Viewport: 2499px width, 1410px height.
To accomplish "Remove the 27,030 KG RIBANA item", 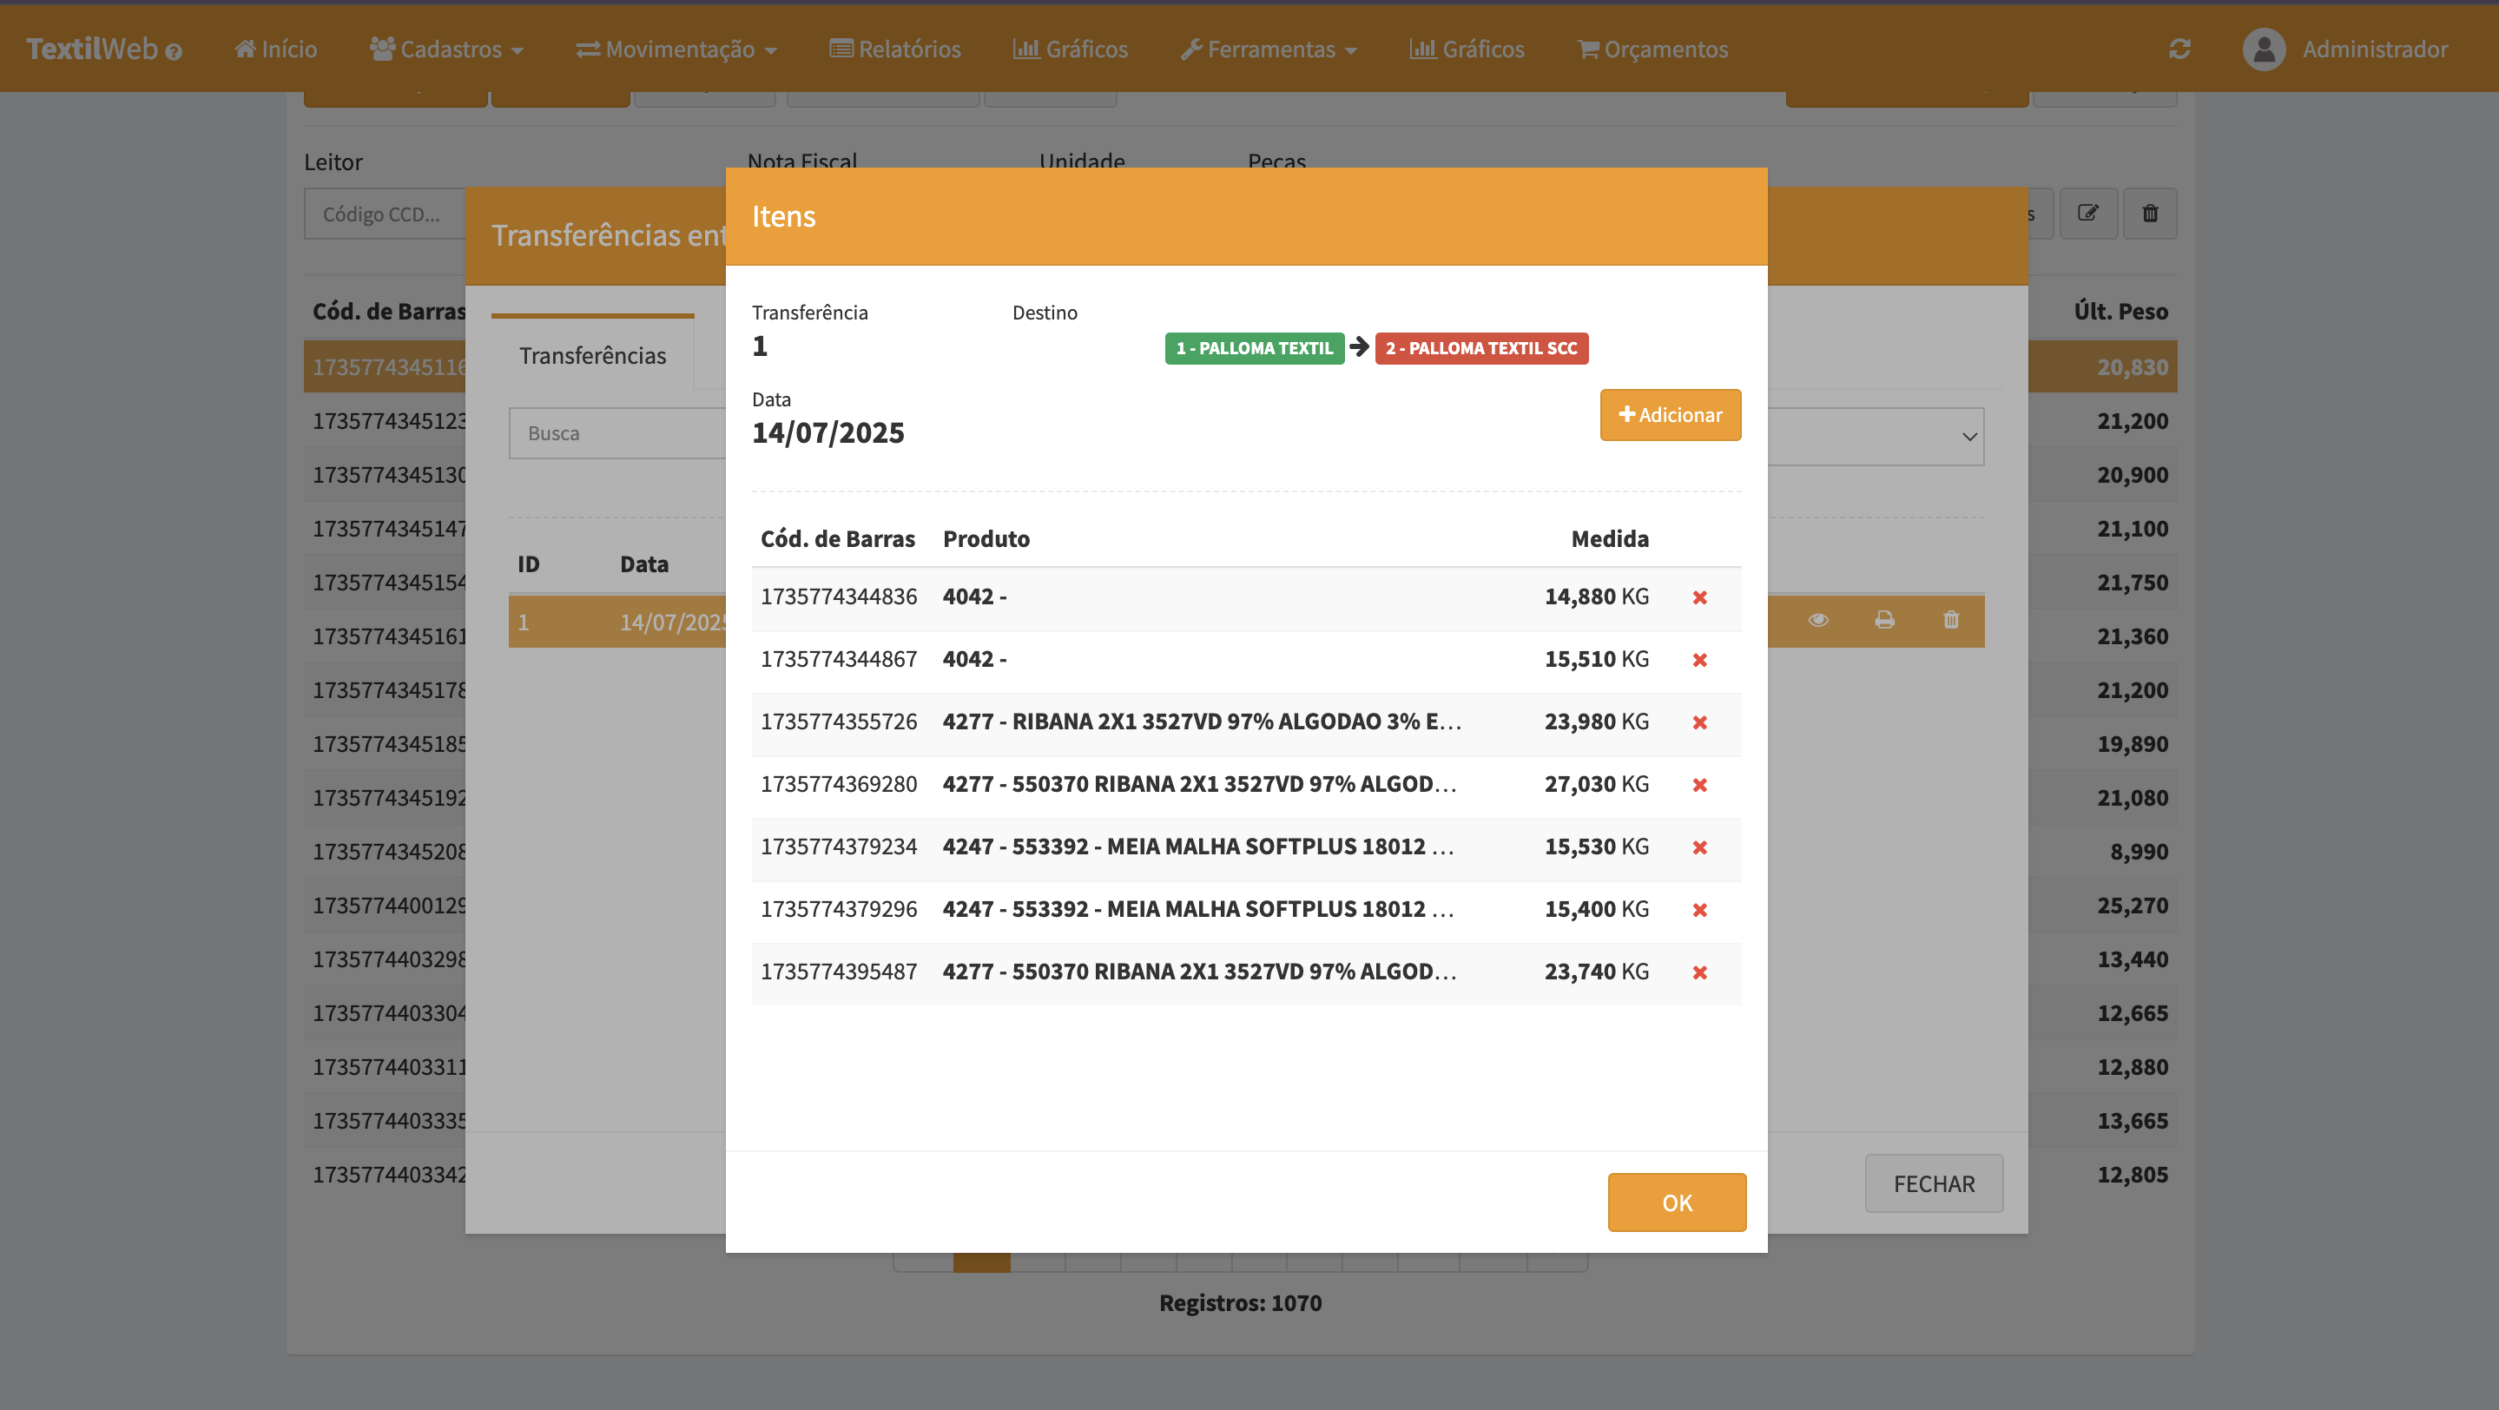I will pos(1699,785).
